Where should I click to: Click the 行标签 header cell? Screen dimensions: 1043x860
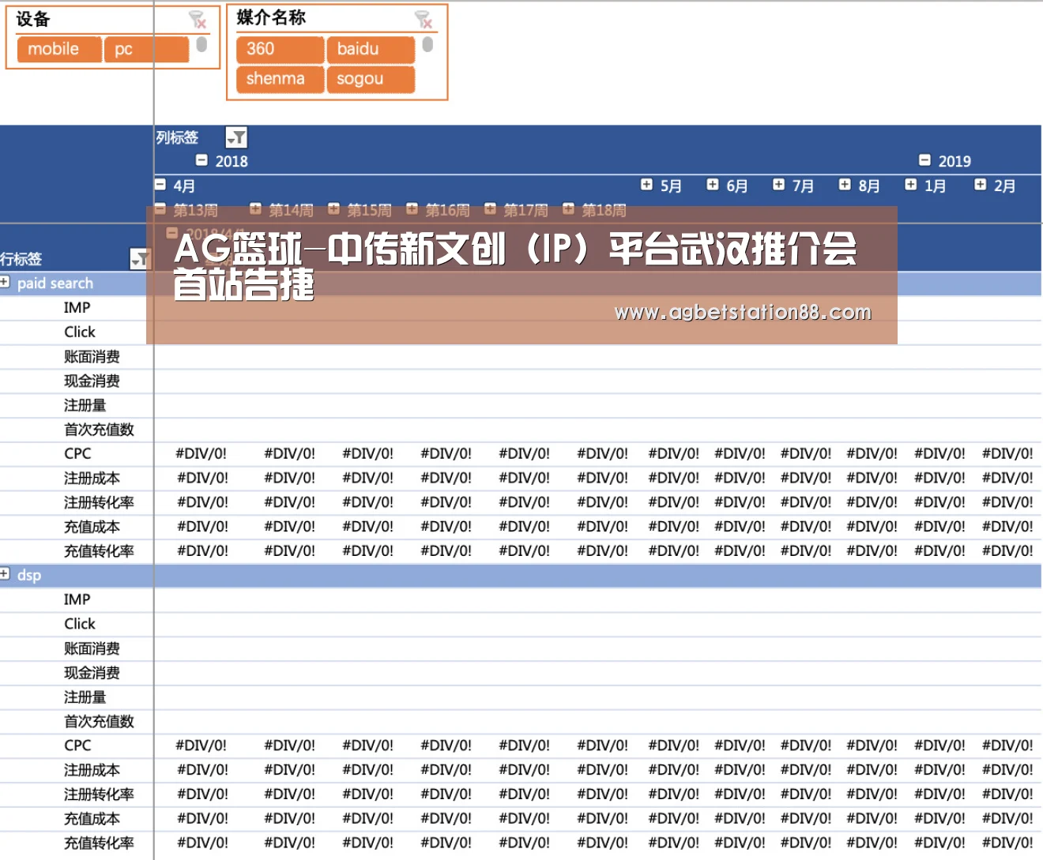[x=21, y=259]
